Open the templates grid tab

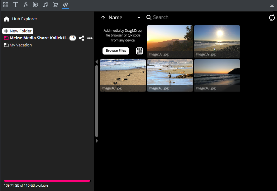(6, 5)
